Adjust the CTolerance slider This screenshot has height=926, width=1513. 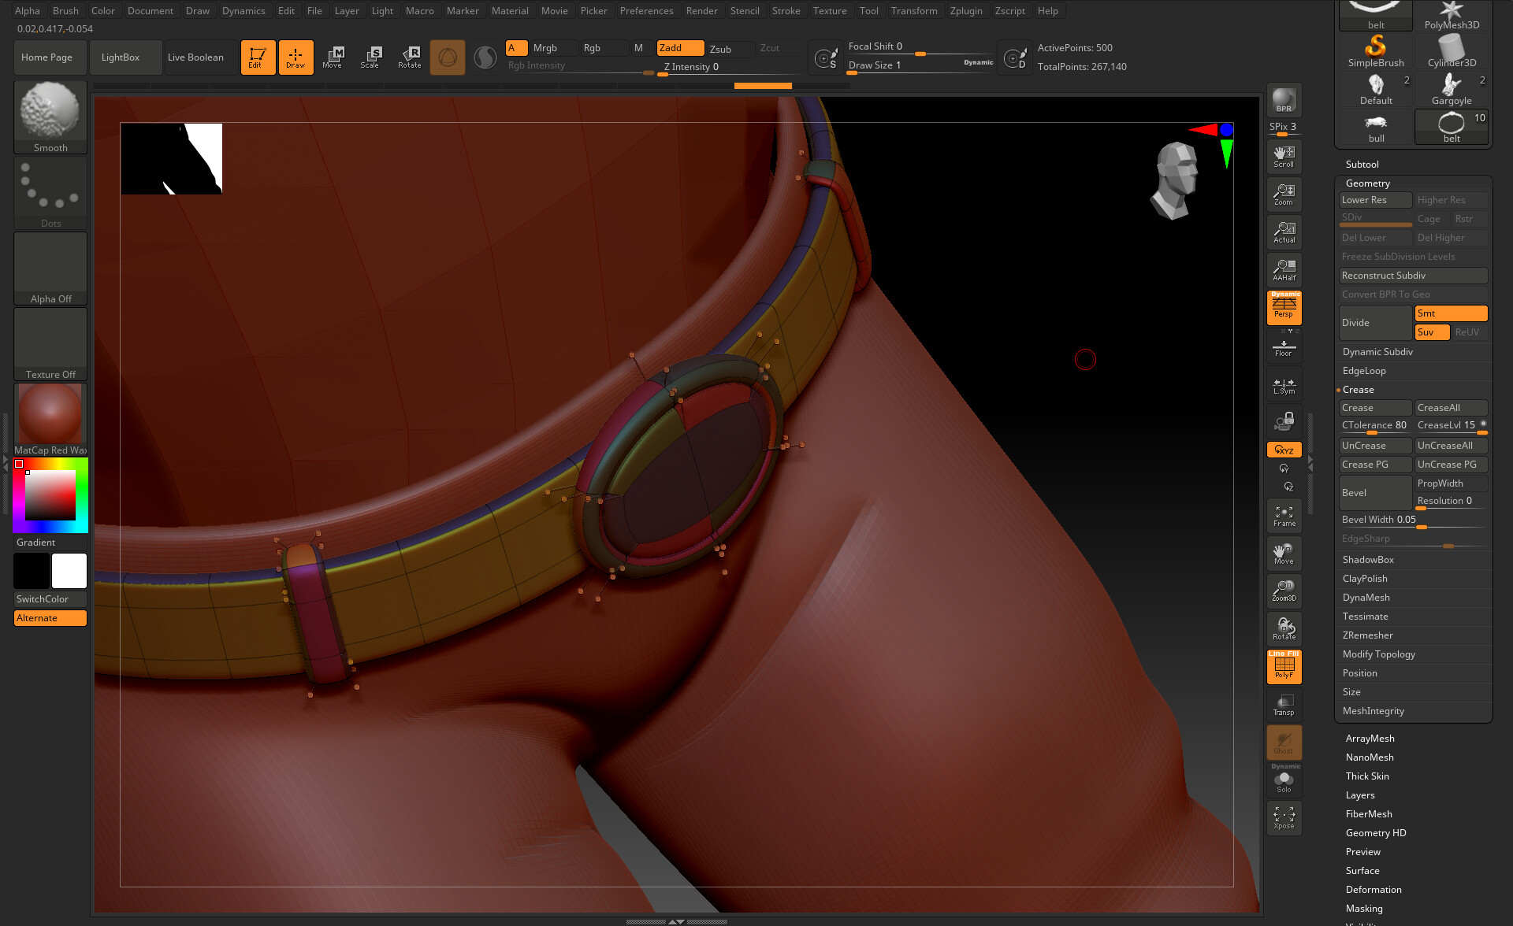[1374, 426]
